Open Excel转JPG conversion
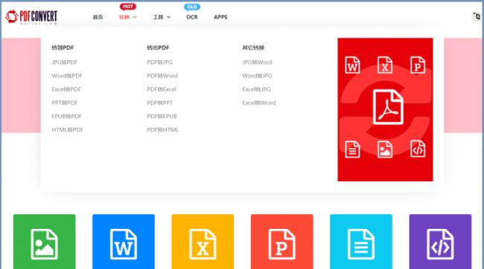 pyautogui.click(x=256, y=89)
